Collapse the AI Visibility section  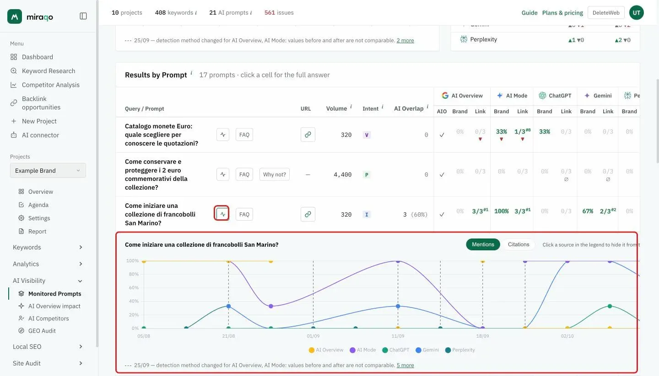point(48,281)
